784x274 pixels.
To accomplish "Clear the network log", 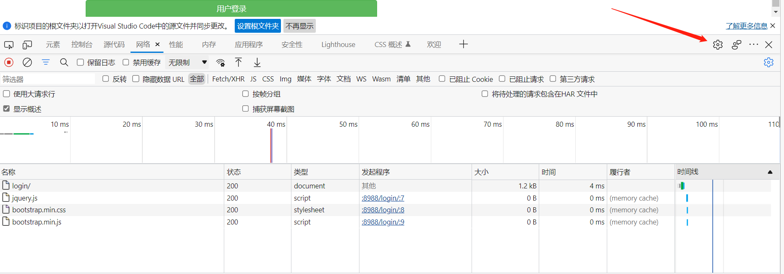I will [27, 63].
